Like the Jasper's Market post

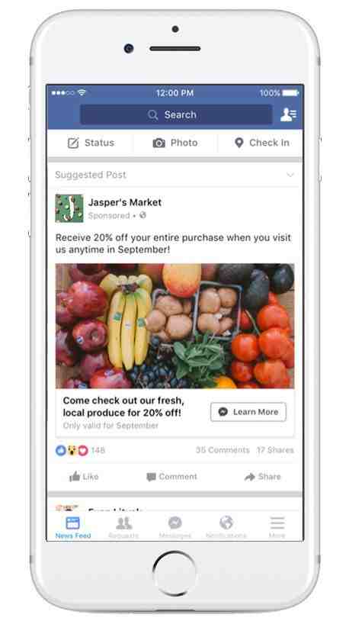click(84, 477)
